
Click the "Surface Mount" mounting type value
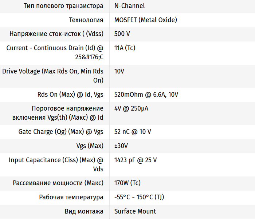tap(135, 211)
